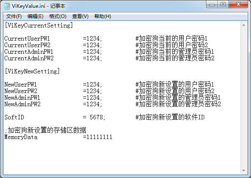Image resolution: width=251 pixels, height=178 pixels.
Task: Click the SoftID key name
Action: pyautogui.click(x=14, y=117)
